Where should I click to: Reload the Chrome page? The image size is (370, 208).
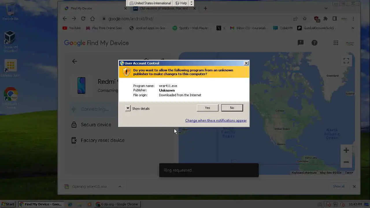pos(83,18)
